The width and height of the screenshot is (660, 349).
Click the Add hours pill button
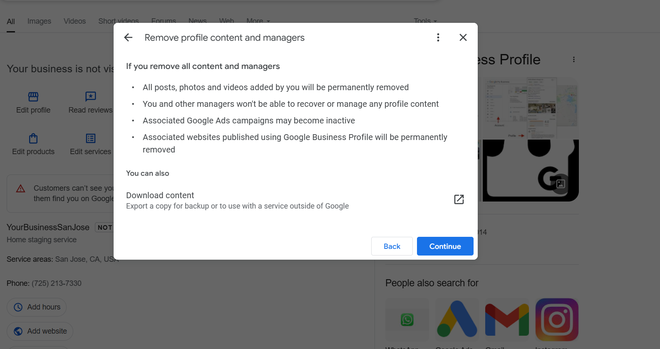click(x=36, y=307)
